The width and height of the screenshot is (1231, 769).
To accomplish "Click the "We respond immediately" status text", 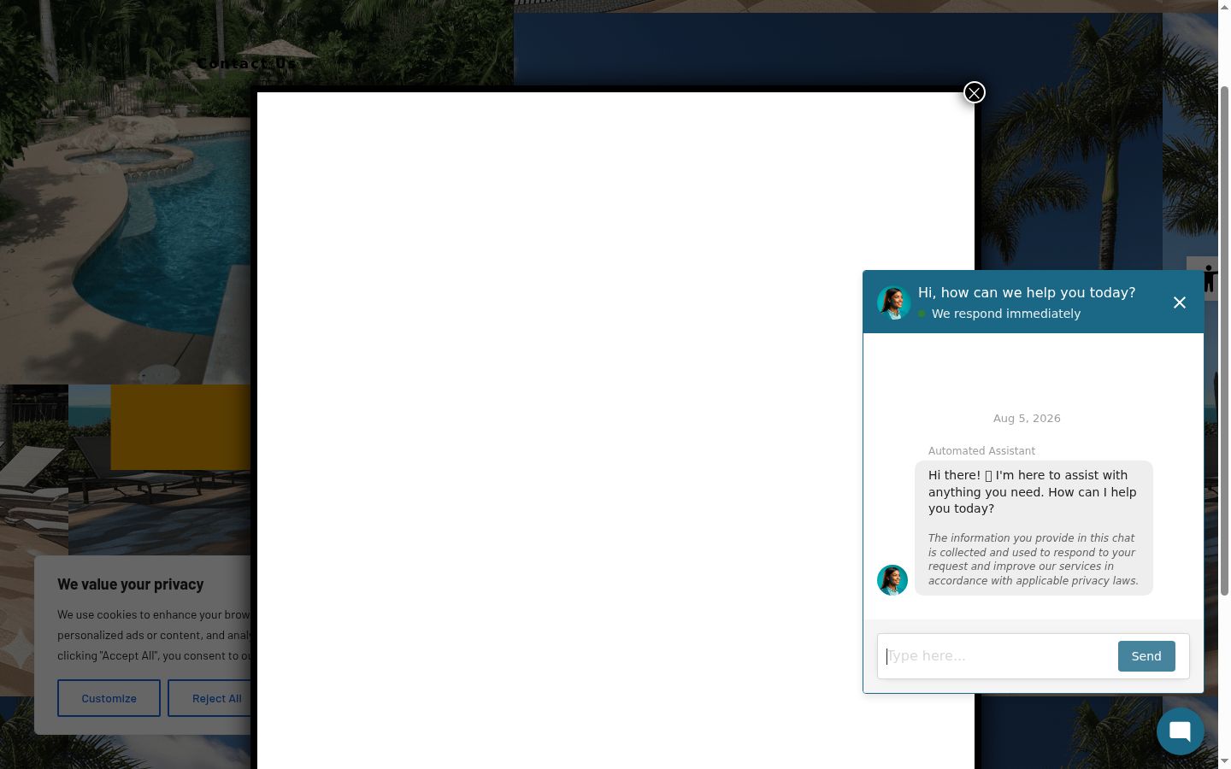I will point(1006,314).
